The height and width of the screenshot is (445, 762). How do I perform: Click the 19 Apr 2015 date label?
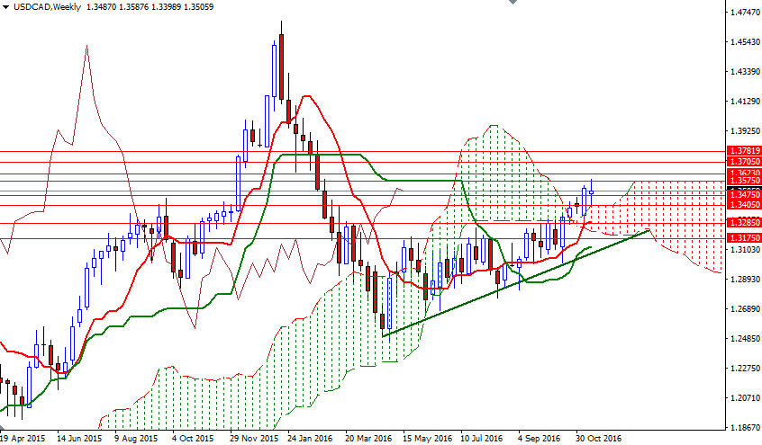point(23,438)
